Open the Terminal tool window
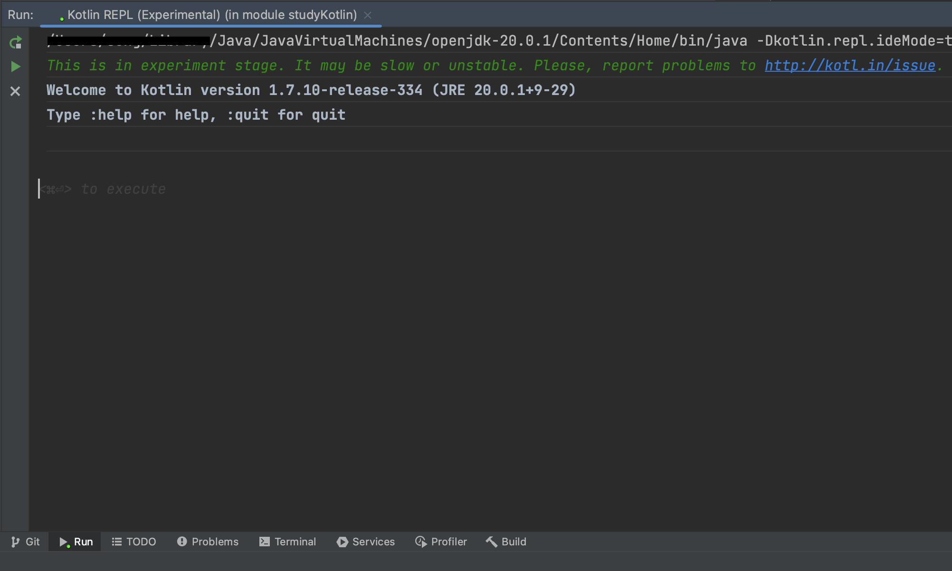Image resolution: width=952 pixels, height=571 pixels. tap(287, 542)
